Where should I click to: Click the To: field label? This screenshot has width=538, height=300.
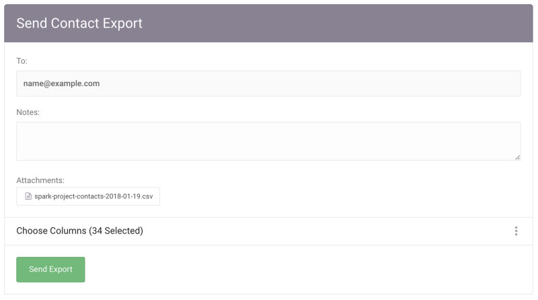click(22, 61)
